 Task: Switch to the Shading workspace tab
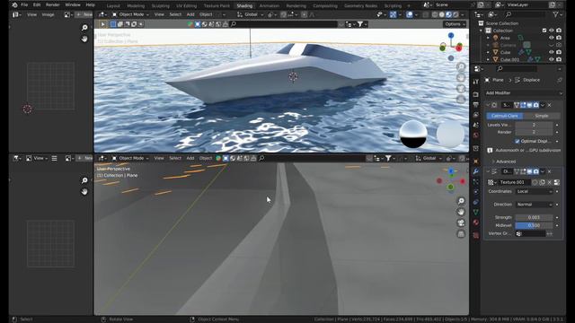[244, 6]
